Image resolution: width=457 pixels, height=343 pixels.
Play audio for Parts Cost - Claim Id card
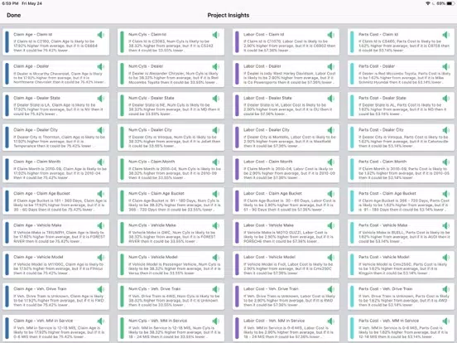point(446,35)
